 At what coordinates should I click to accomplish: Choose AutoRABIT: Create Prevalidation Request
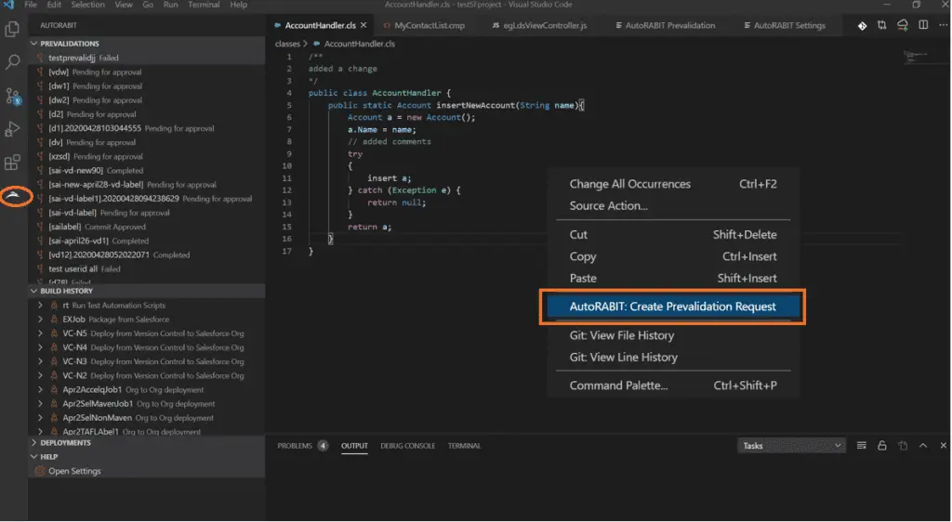673,307
